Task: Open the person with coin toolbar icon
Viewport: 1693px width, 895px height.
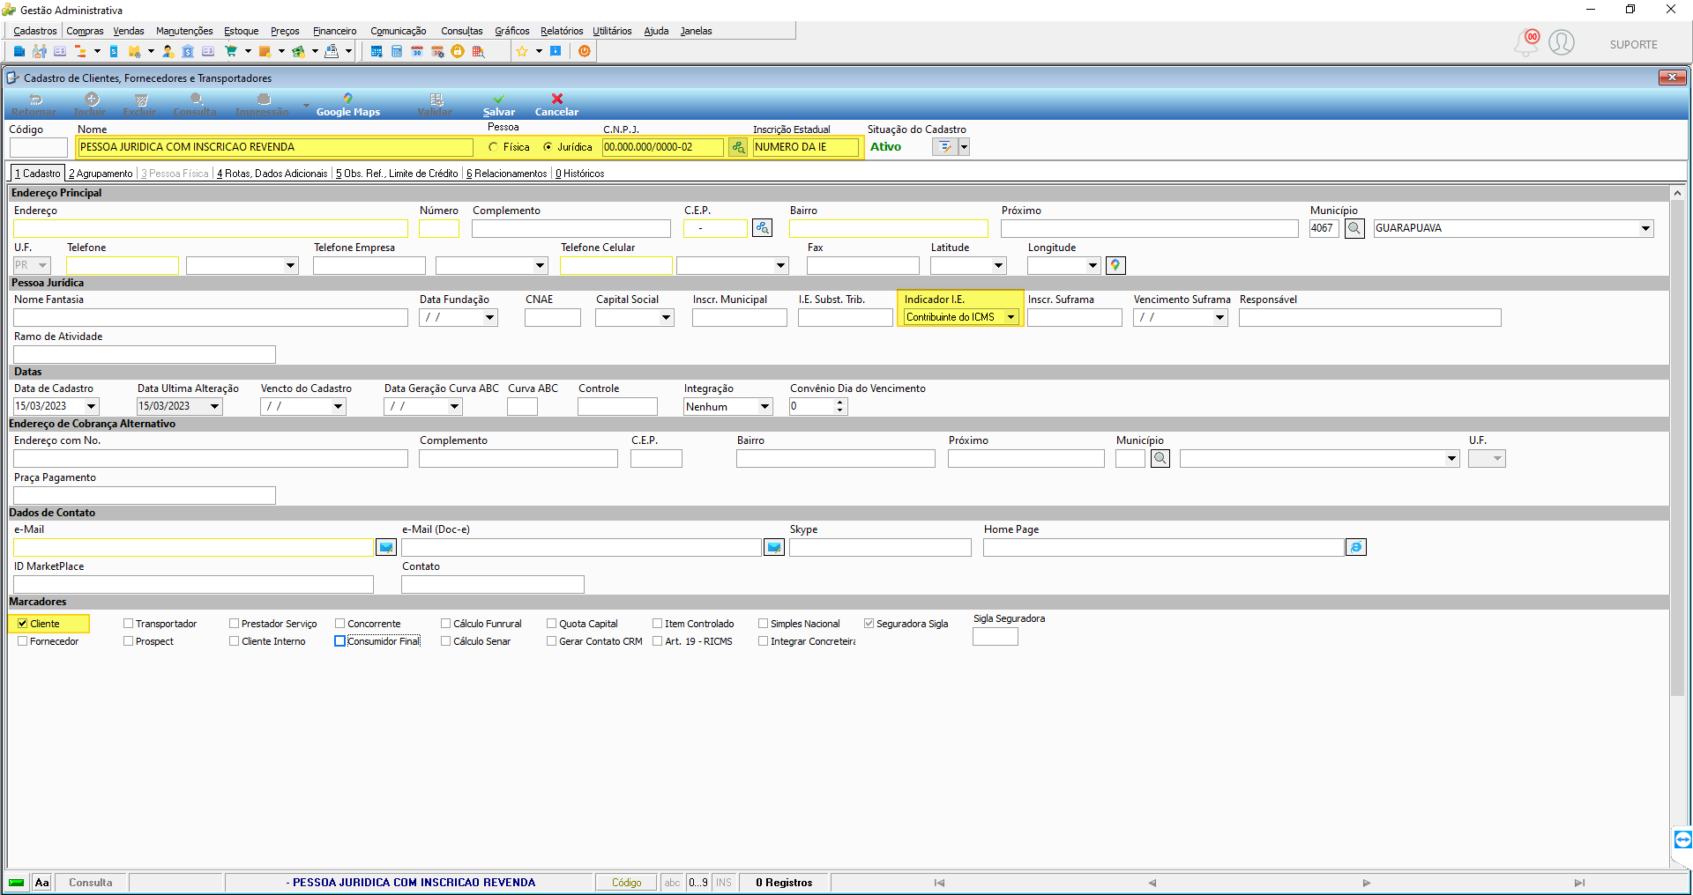Action: pyautogui.click(x=168, y=52)
